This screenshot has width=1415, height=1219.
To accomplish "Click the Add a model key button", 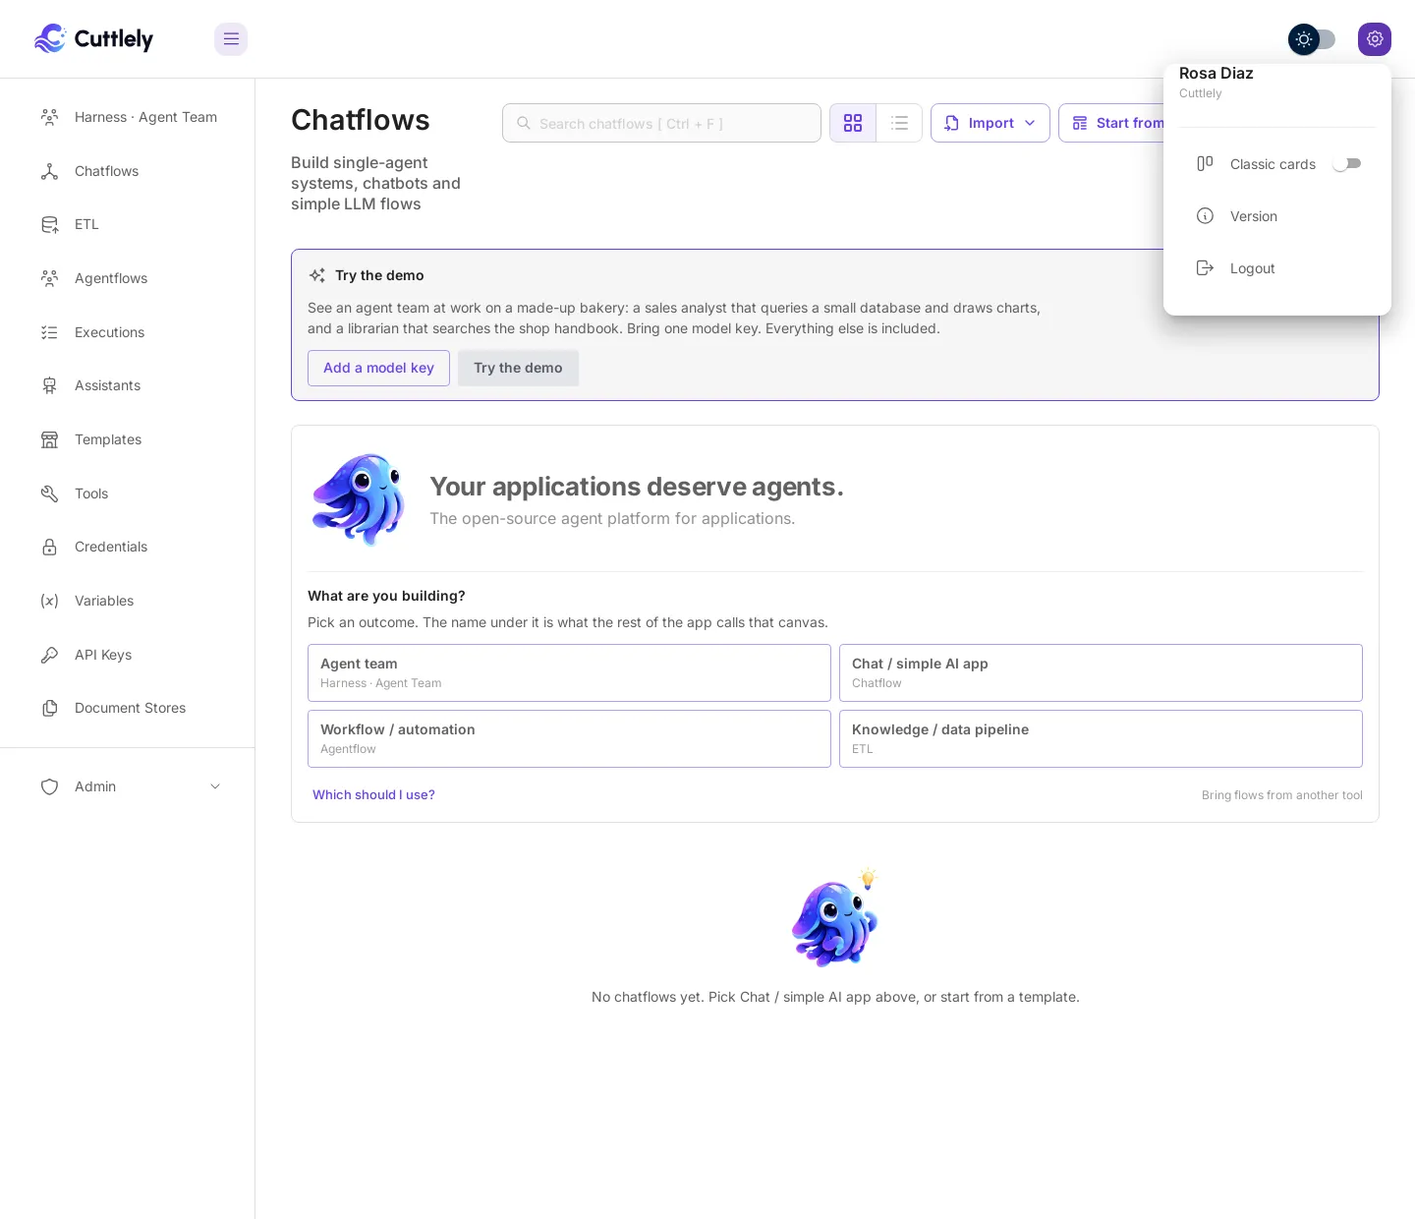I will [378, 368].
